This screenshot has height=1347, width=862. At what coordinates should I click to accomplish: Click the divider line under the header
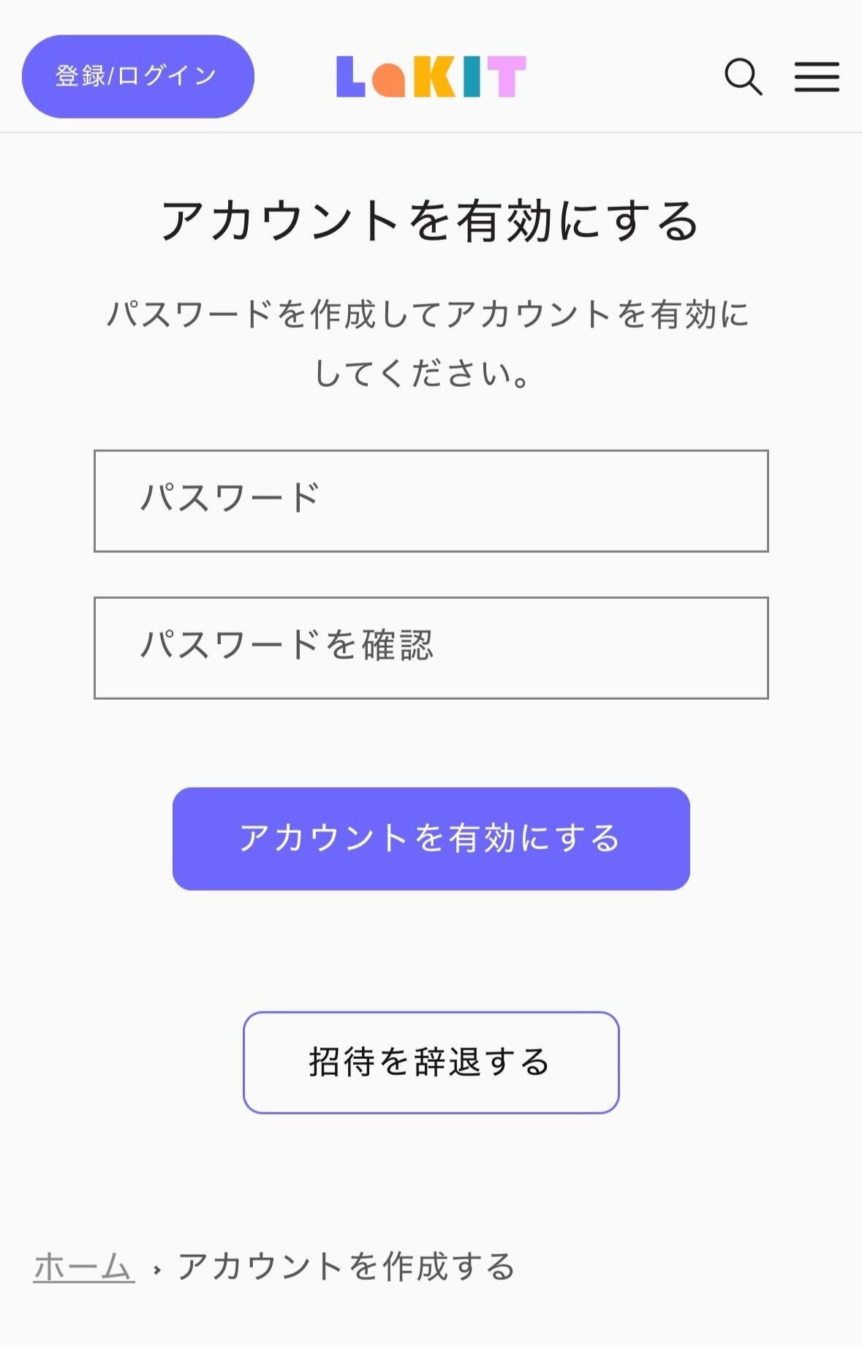(431, 132)
